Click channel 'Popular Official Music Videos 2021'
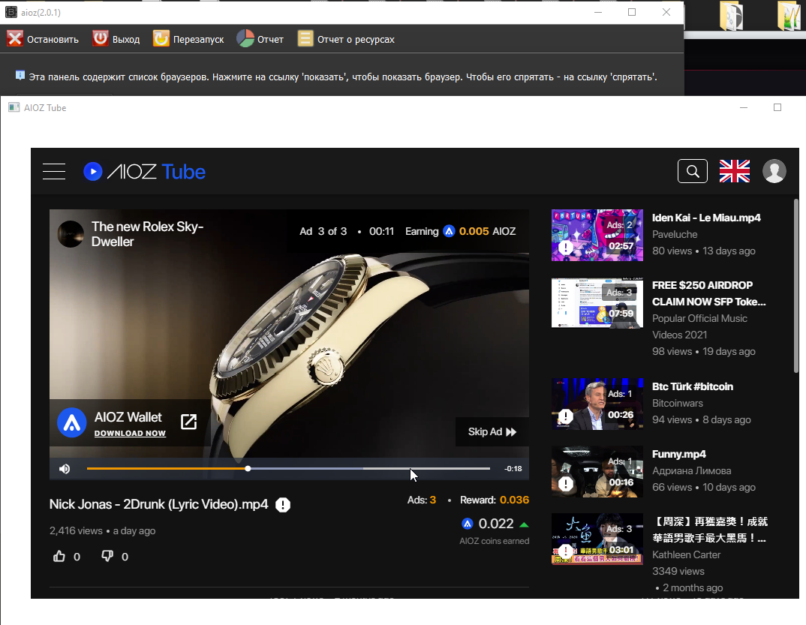 [699, 326]
